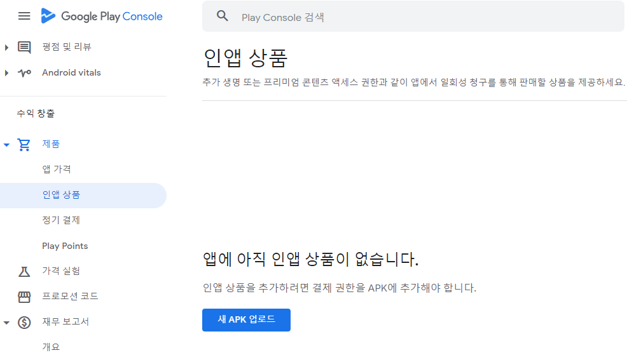Focus the Play Console 검색 search field
This screenshot has height=355, width=627.
(420, 17)
